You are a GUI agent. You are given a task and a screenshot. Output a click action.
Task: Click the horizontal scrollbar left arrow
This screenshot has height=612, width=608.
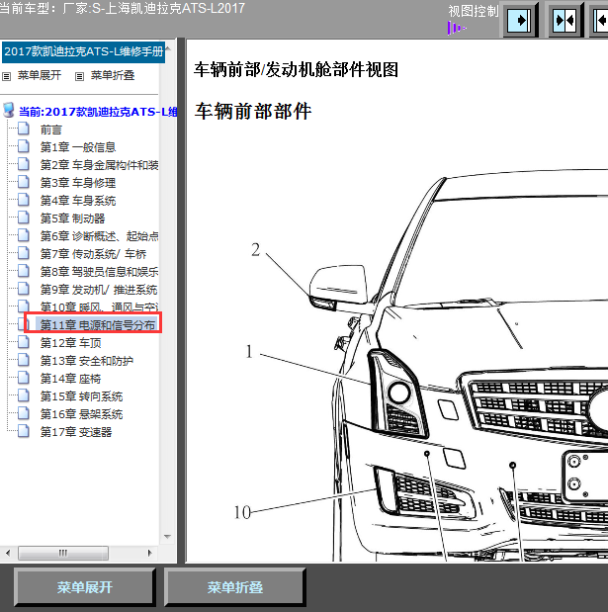(x=8, y=553)
